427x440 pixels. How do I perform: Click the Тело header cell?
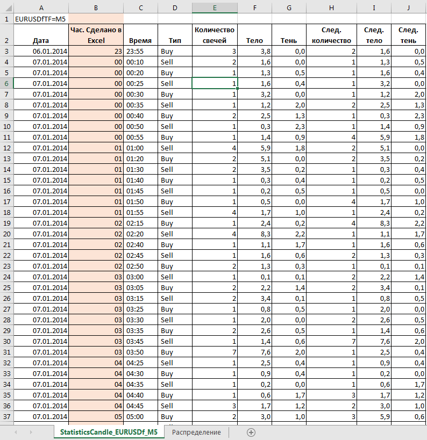[x=255, y=35]
